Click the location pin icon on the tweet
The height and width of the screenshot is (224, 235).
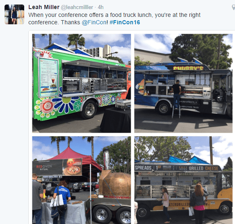233,7
